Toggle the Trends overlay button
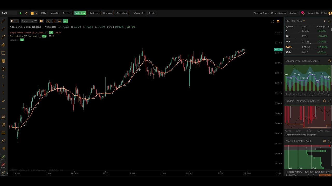Image resolution: width=332 pixels, height=186 pixels. tap(66, 13)
